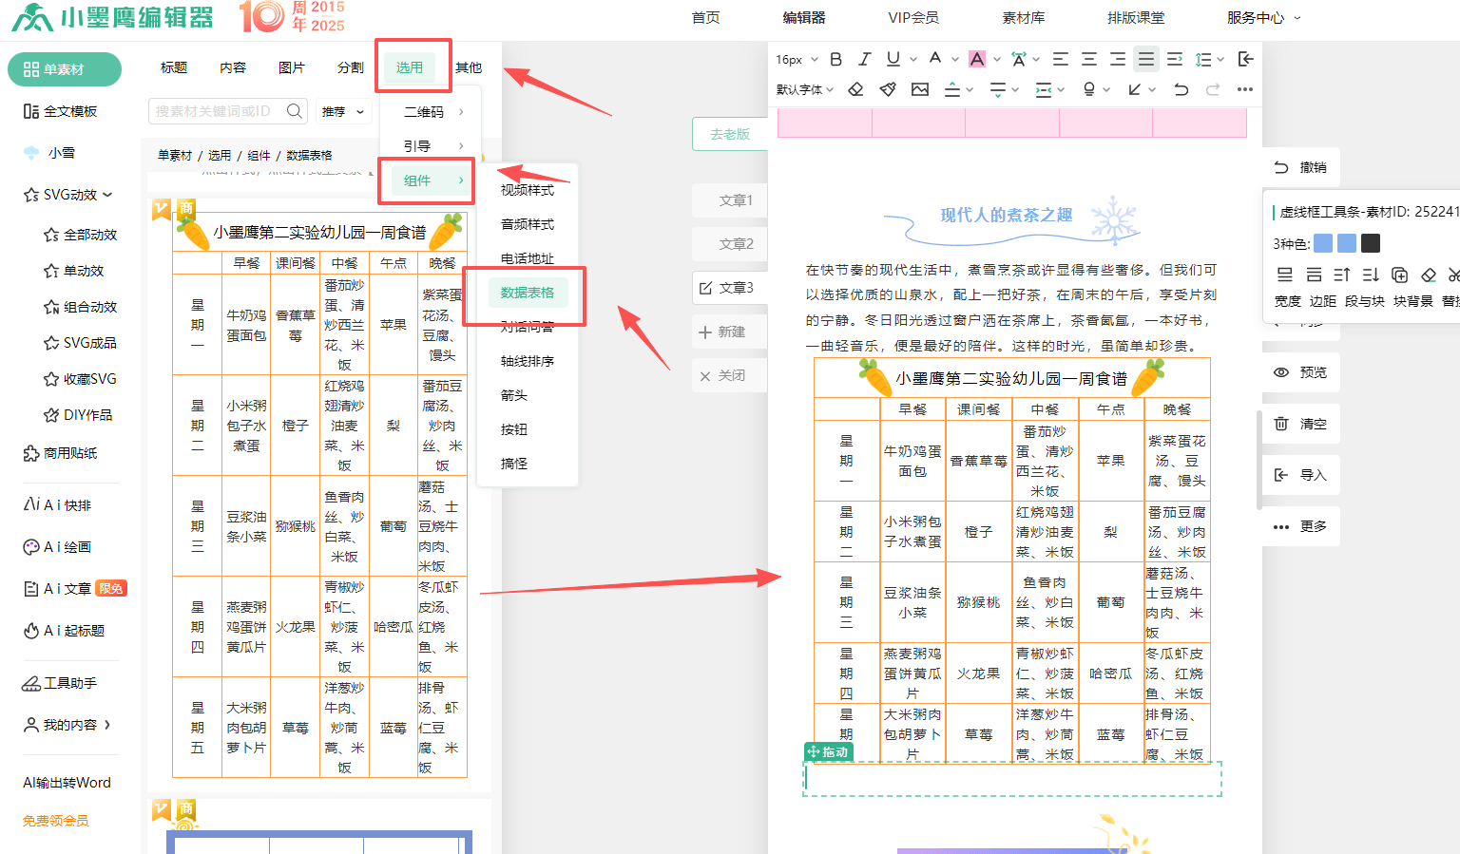Viewport: 1460px width, 854px height.
Task: Click the trash icon to clear content
Action: [1281, 424]
